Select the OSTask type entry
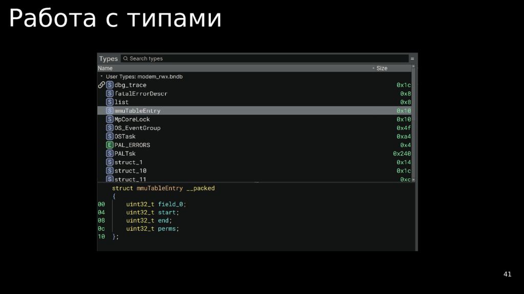The width and height of the screenshot is (524, 294). coord(125,137)
